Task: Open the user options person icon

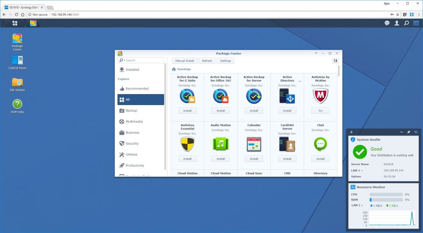Action: pyautogui.click(x=397, y=23)
